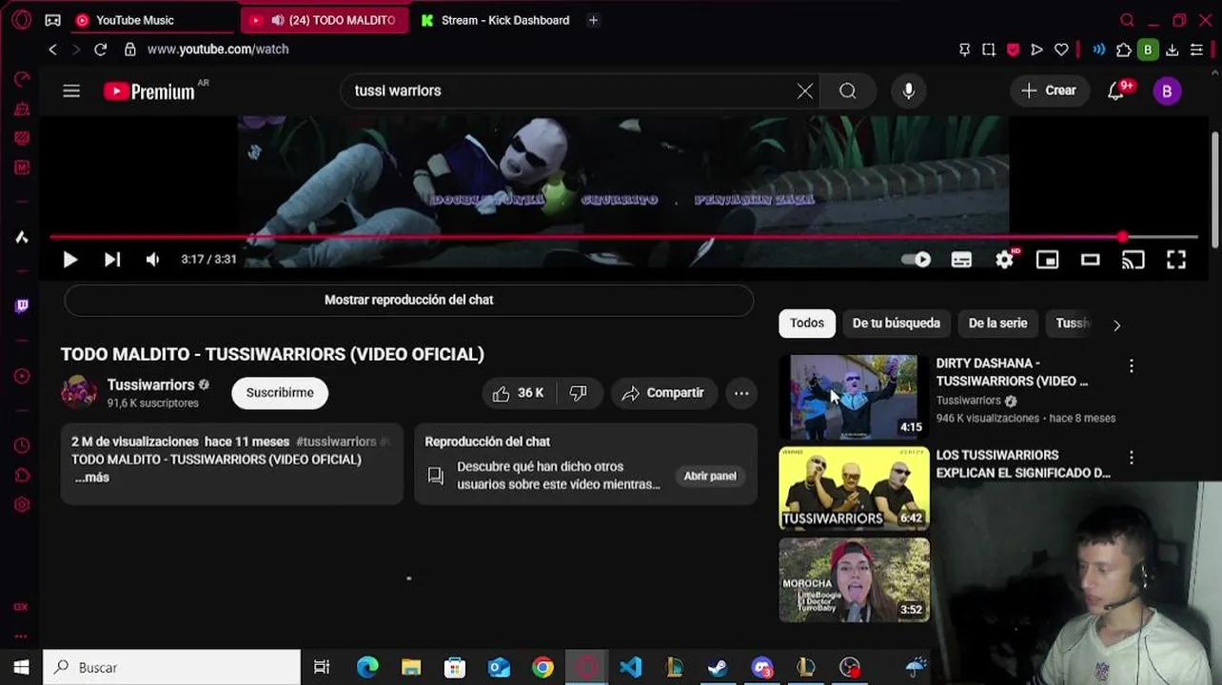Select the De tu búsqueda chip

click(x=897, y=323)
